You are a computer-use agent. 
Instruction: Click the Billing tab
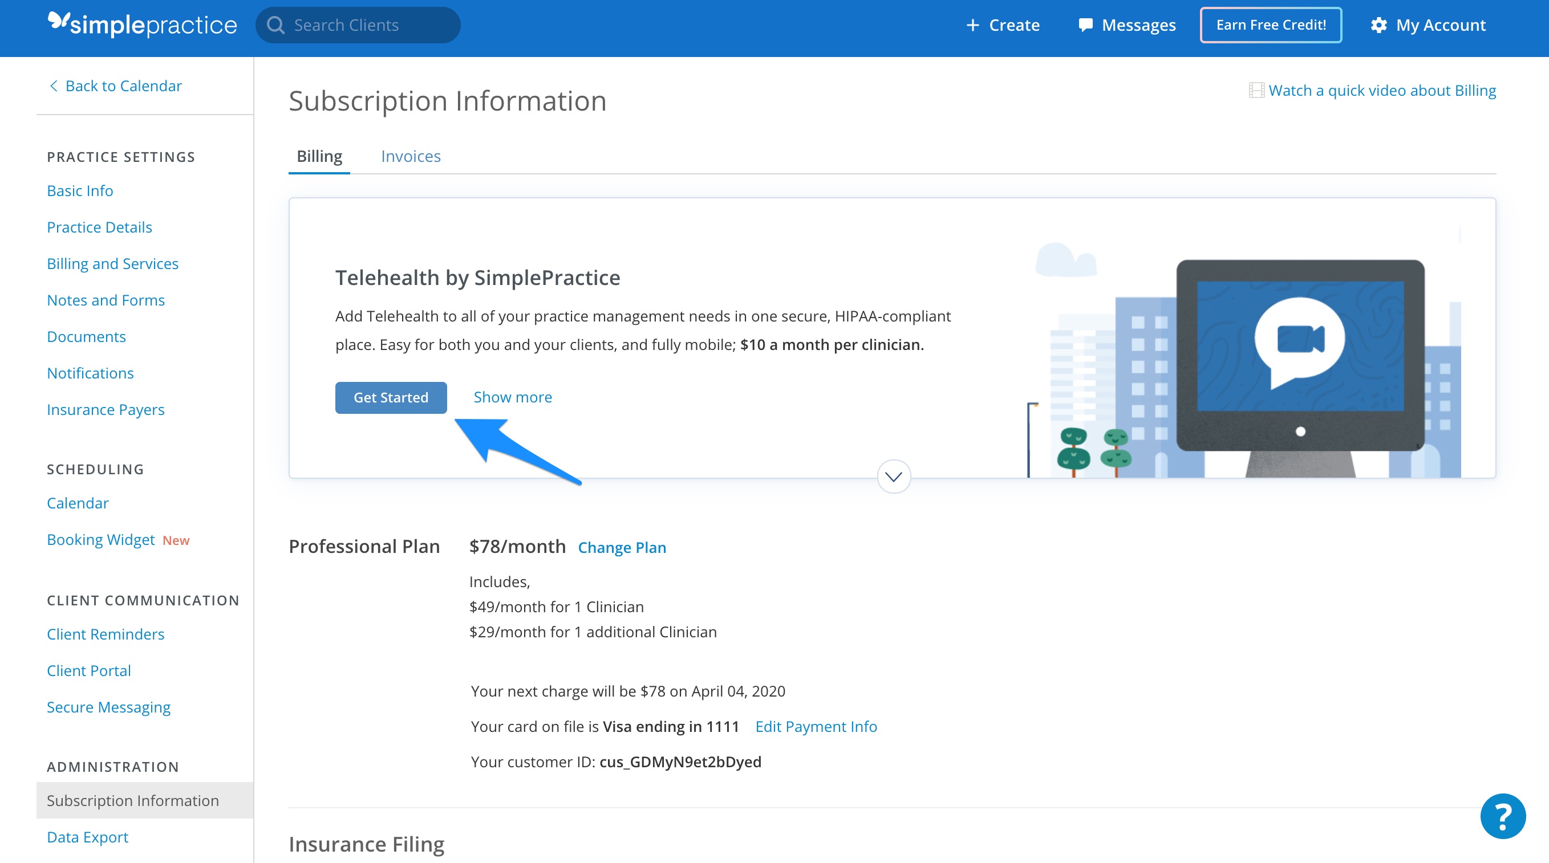coord(320,155)
